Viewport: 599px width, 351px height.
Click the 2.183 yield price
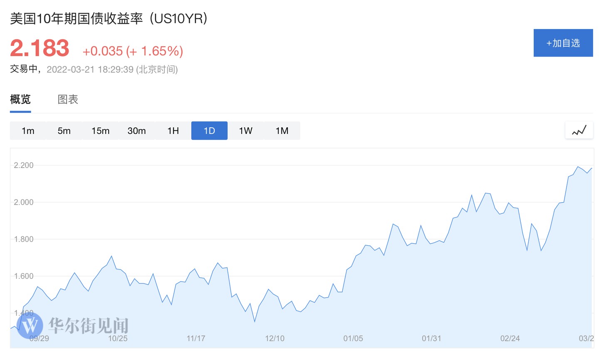click(x=40, y=48)
